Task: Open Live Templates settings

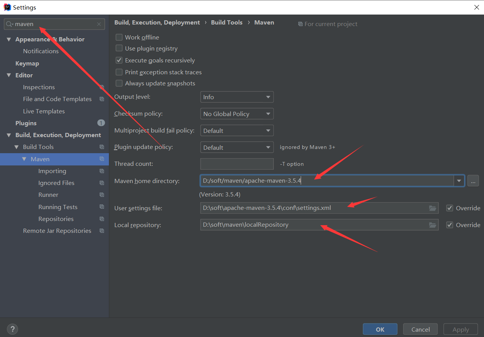Action: click(x=44, y=111)
